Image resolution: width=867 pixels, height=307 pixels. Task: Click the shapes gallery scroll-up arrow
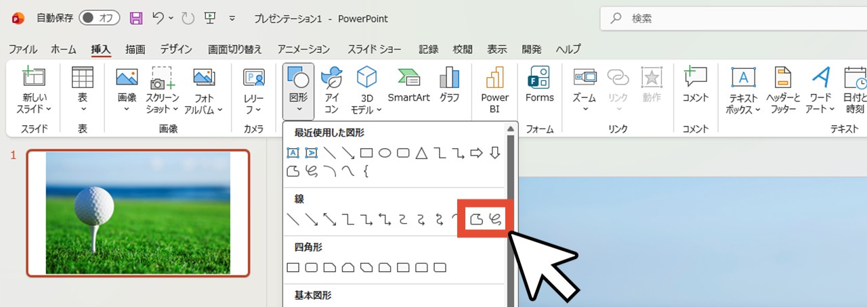[511, 128]
